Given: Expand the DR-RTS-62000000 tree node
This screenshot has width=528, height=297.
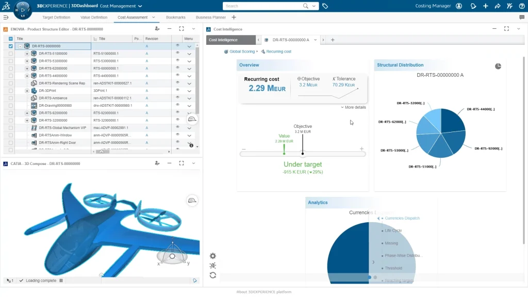Looking at the screenshot, I should coord(27,68).
